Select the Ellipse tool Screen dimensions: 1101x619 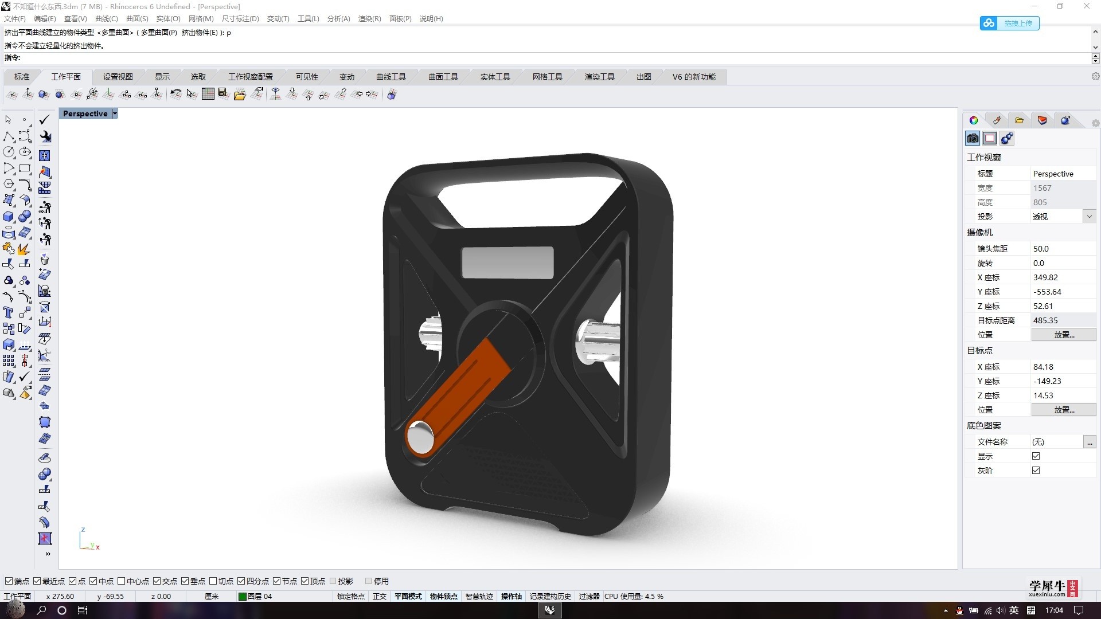pos(25,152)
